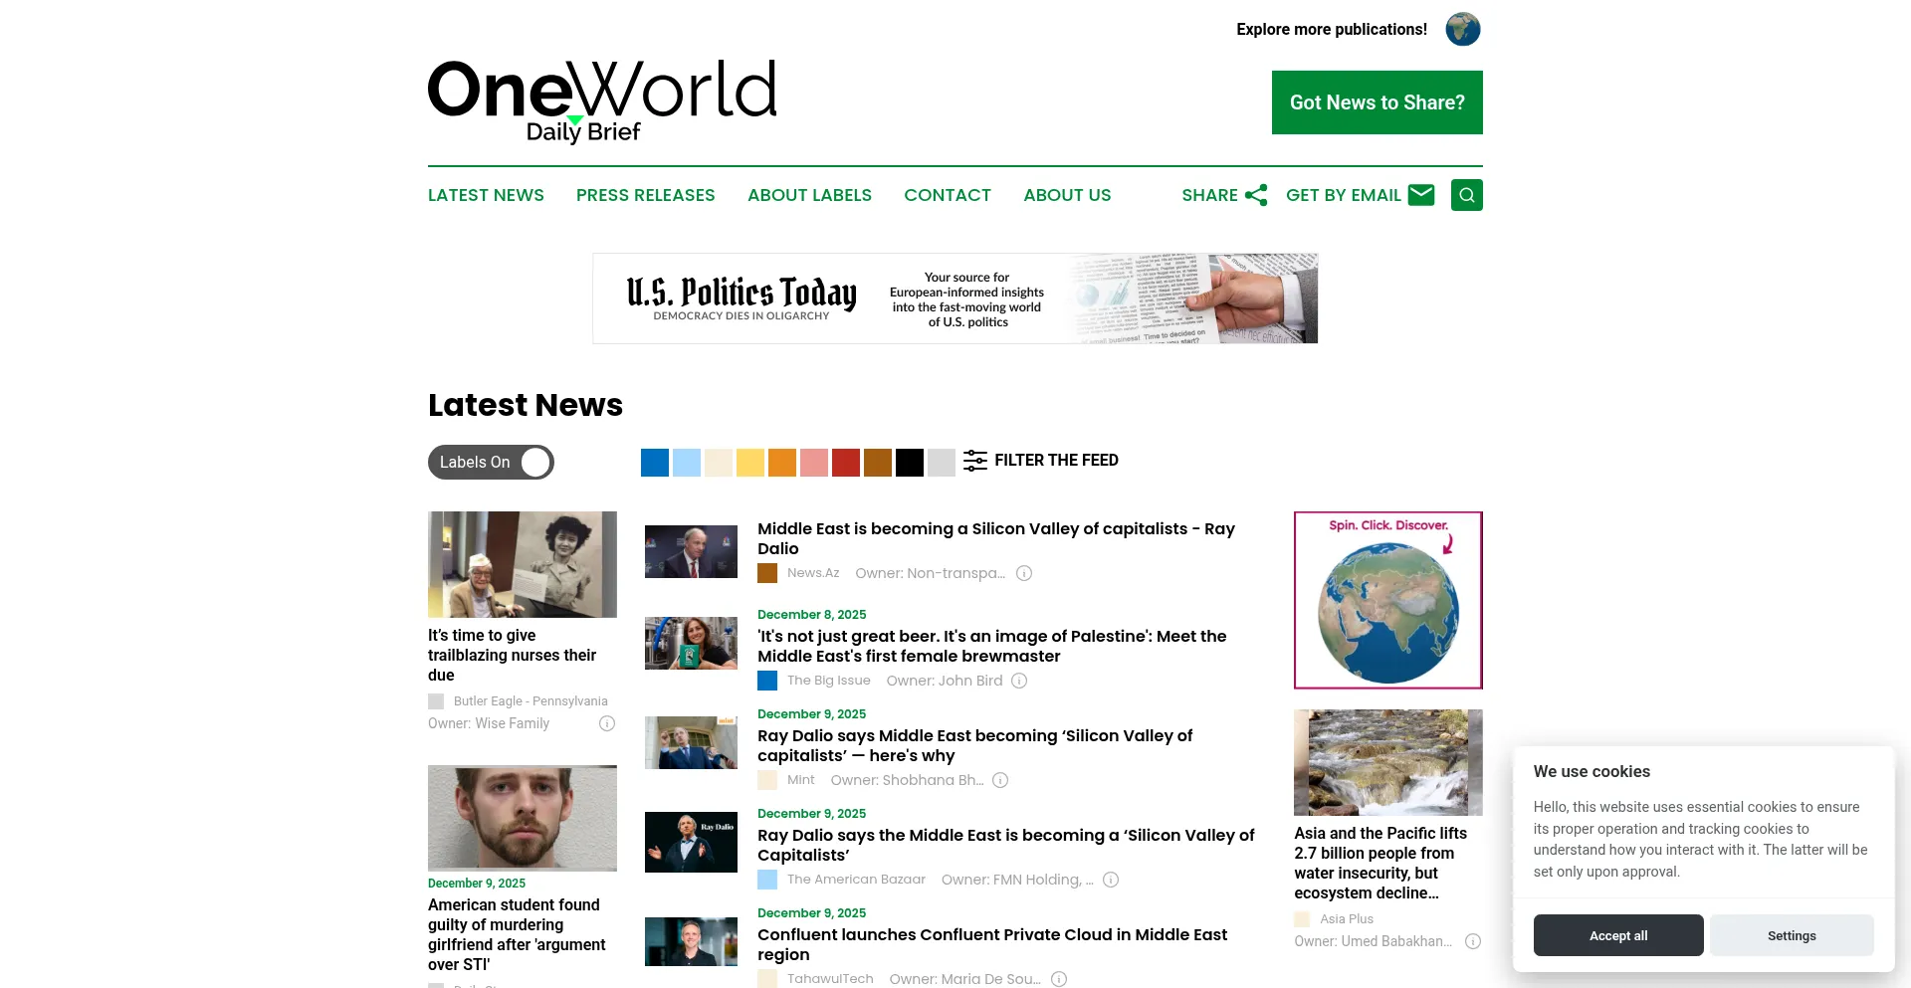Open the About Us menu item
This screenshot has height=988, width=1911.
point(1067,195)
